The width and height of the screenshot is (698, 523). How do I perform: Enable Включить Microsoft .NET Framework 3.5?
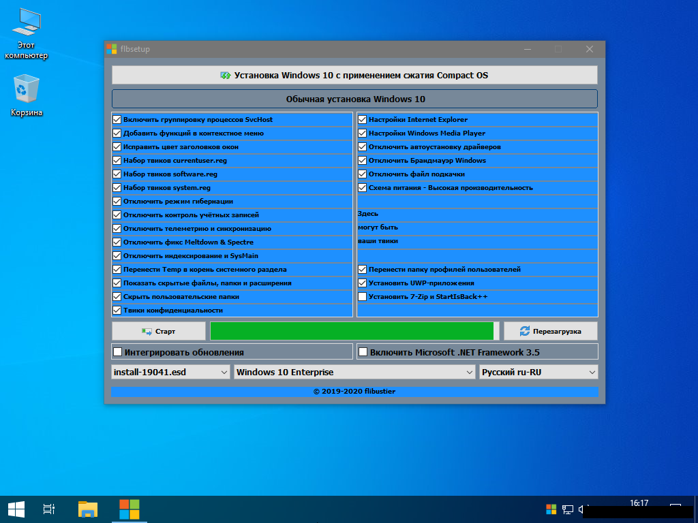[x=363, y=352]
